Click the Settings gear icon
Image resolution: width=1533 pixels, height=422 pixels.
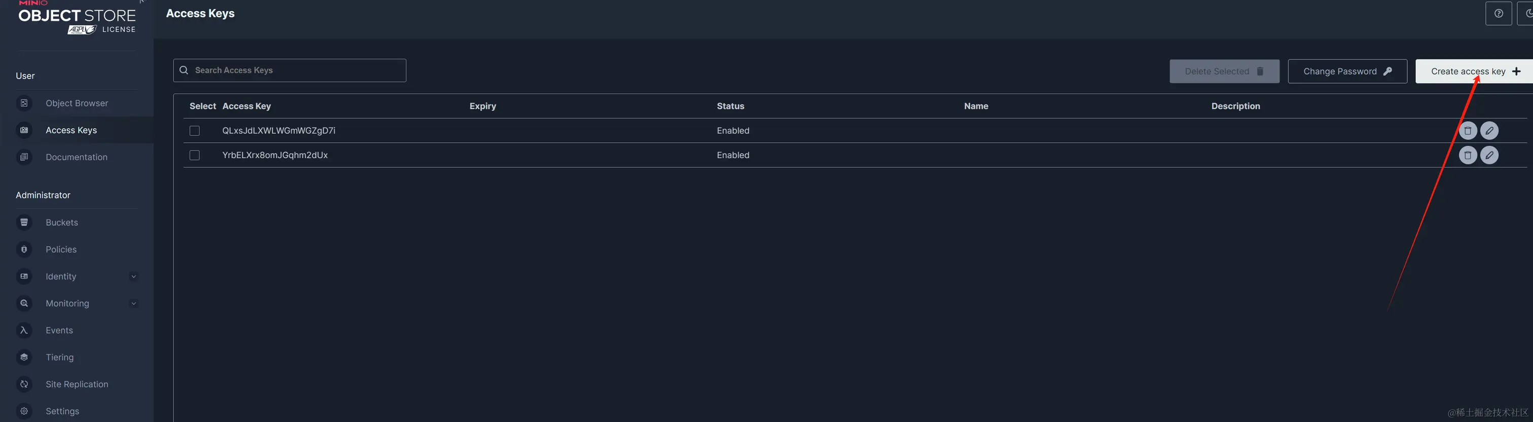point(24,411)
